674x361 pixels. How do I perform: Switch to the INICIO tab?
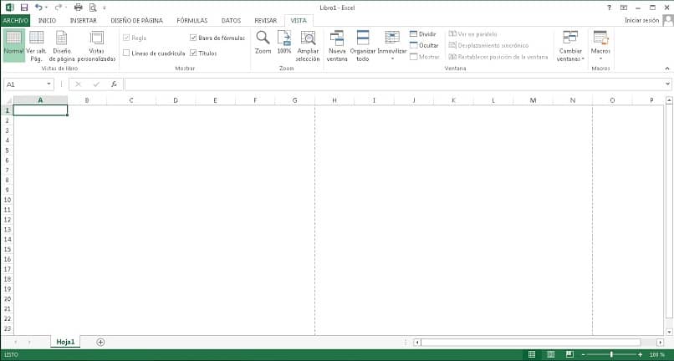47,20
